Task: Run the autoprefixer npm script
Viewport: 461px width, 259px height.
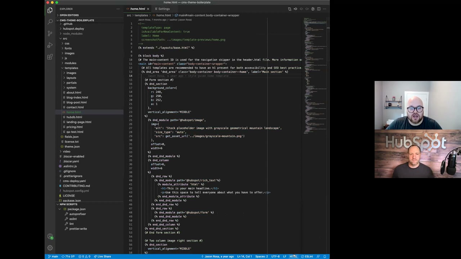Action: coord(77,214)
